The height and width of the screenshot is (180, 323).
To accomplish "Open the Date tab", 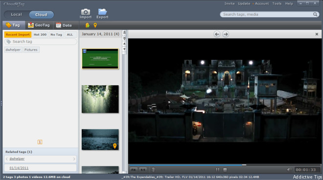I will pos(64,25).
